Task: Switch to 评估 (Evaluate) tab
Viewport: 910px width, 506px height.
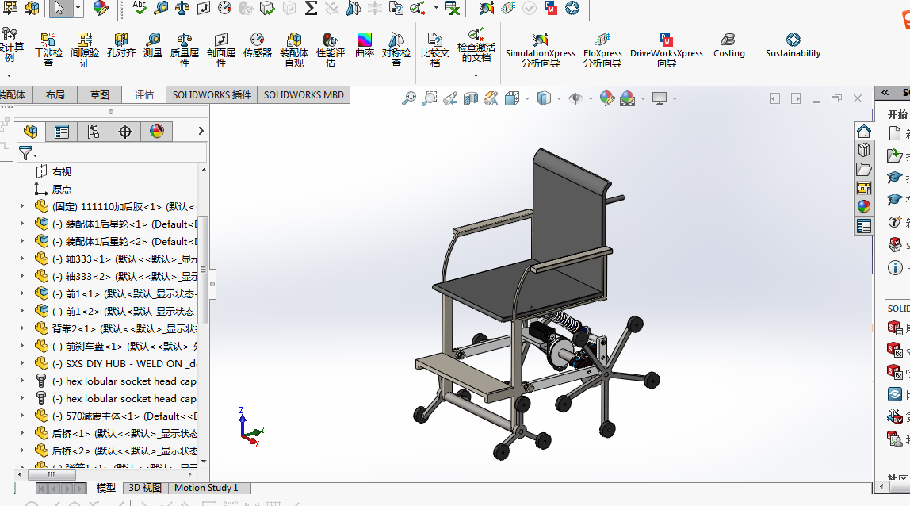Action: (144, 94)
